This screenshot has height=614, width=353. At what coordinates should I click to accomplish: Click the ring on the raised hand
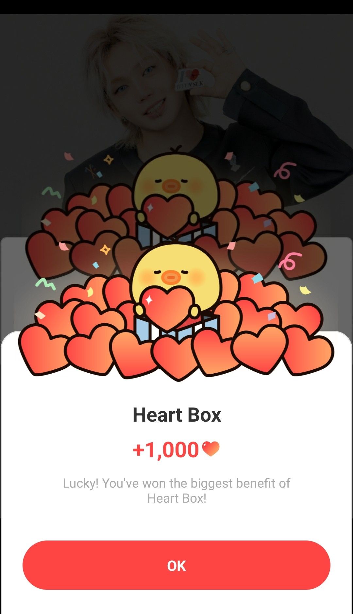click(229, 50)
